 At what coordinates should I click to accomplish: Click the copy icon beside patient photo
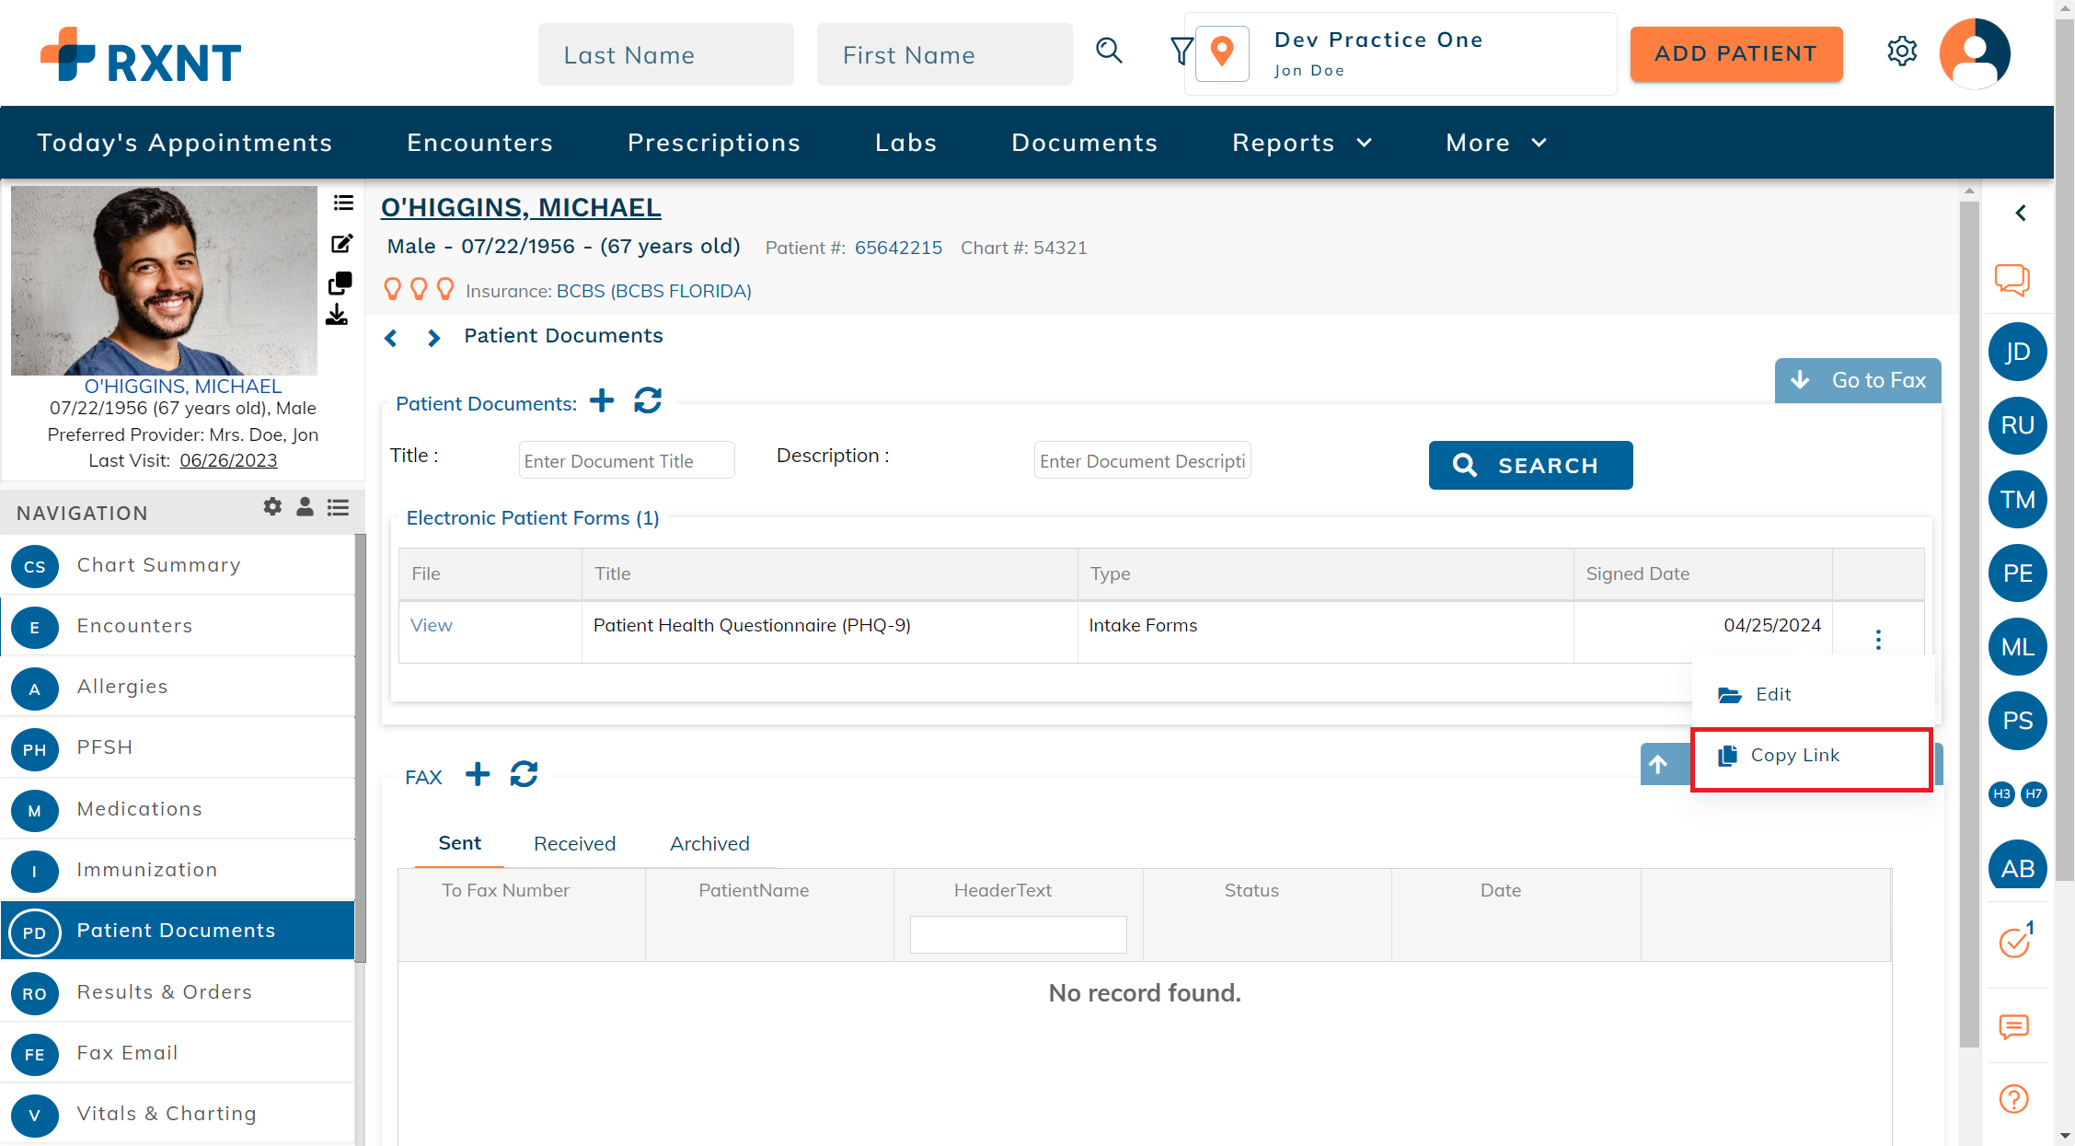coord(340,283)
